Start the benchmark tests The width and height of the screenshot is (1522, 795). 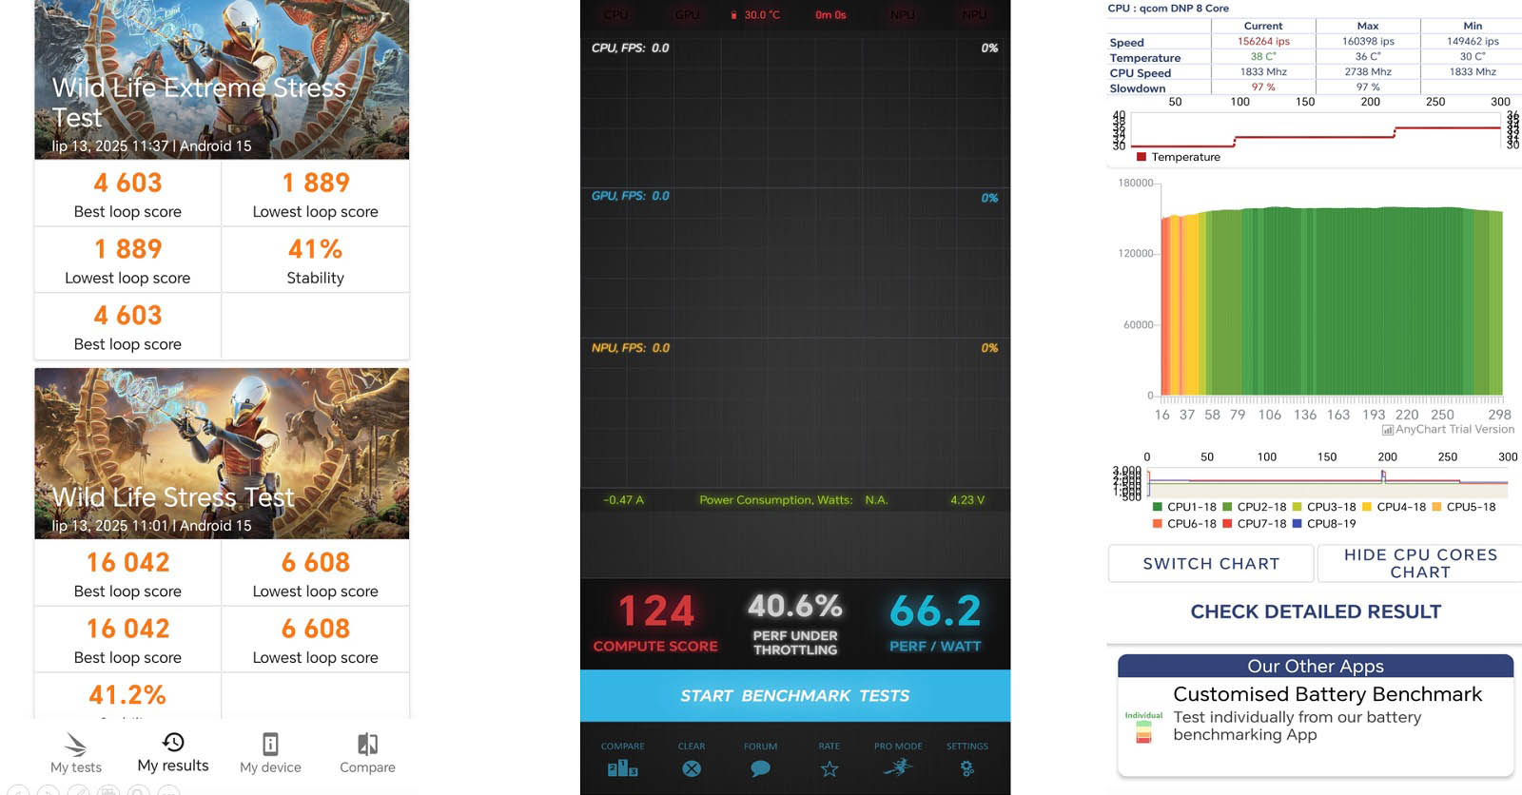pos(795,695)
